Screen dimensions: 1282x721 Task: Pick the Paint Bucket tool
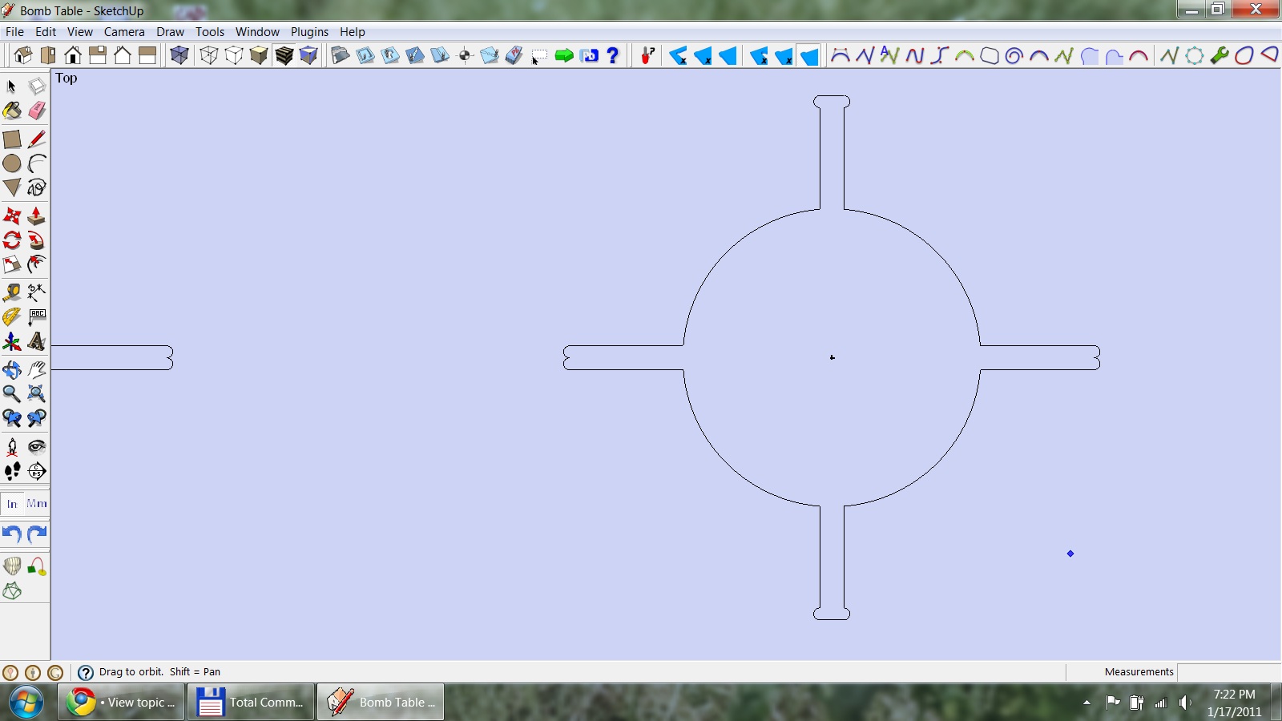click(x=12, y=111)
